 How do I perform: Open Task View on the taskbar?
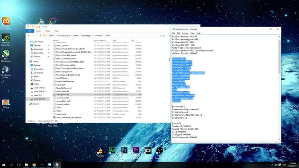click(19, 165)
